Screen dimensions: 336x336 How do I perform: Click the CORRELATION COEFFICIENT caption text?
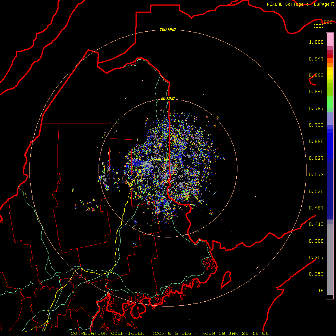click(x=117, y=333)
